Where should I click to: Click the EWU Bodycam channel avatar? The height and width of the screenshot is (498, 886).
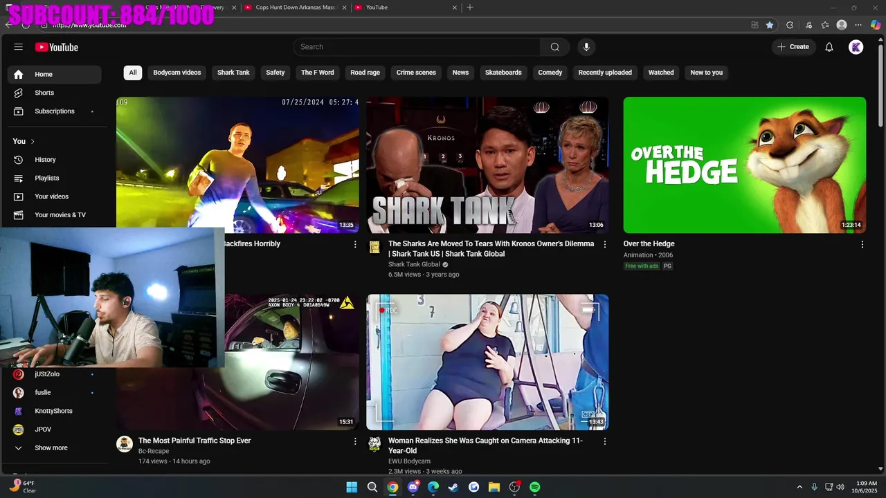click(x=374, y=444)
